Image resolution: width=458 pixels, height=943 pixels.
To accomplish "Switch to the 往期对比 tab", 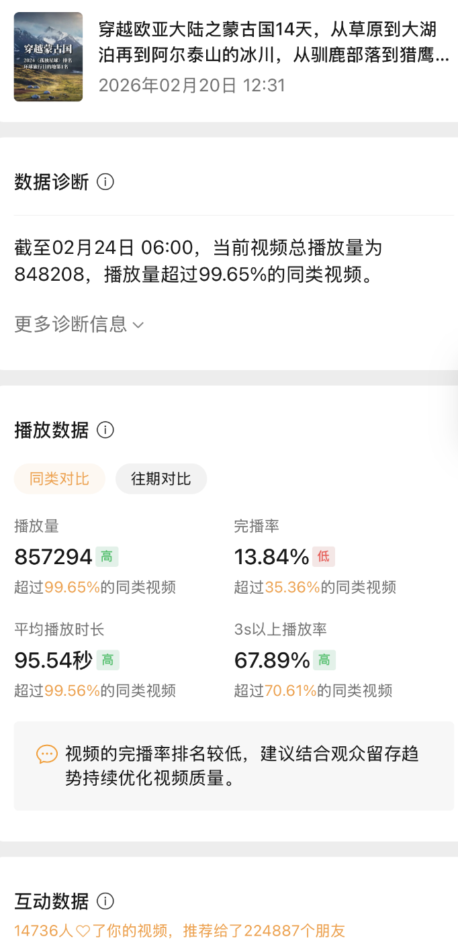I will pyautogui.click(x=161, y=478).
